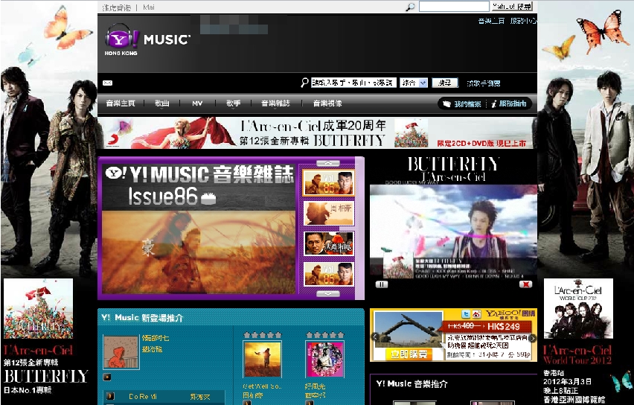The image size is (634, 405).
Task: Select the second magazine thumbnail with the silhouetted figure
Action: tap(328, 213)
